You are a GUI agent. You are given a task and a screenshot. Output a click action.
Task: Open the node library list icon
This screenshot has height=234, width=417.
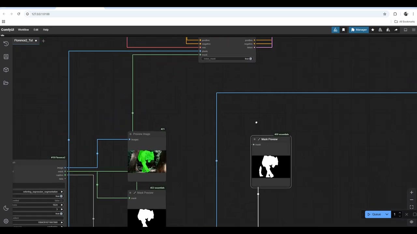(6, 57)
